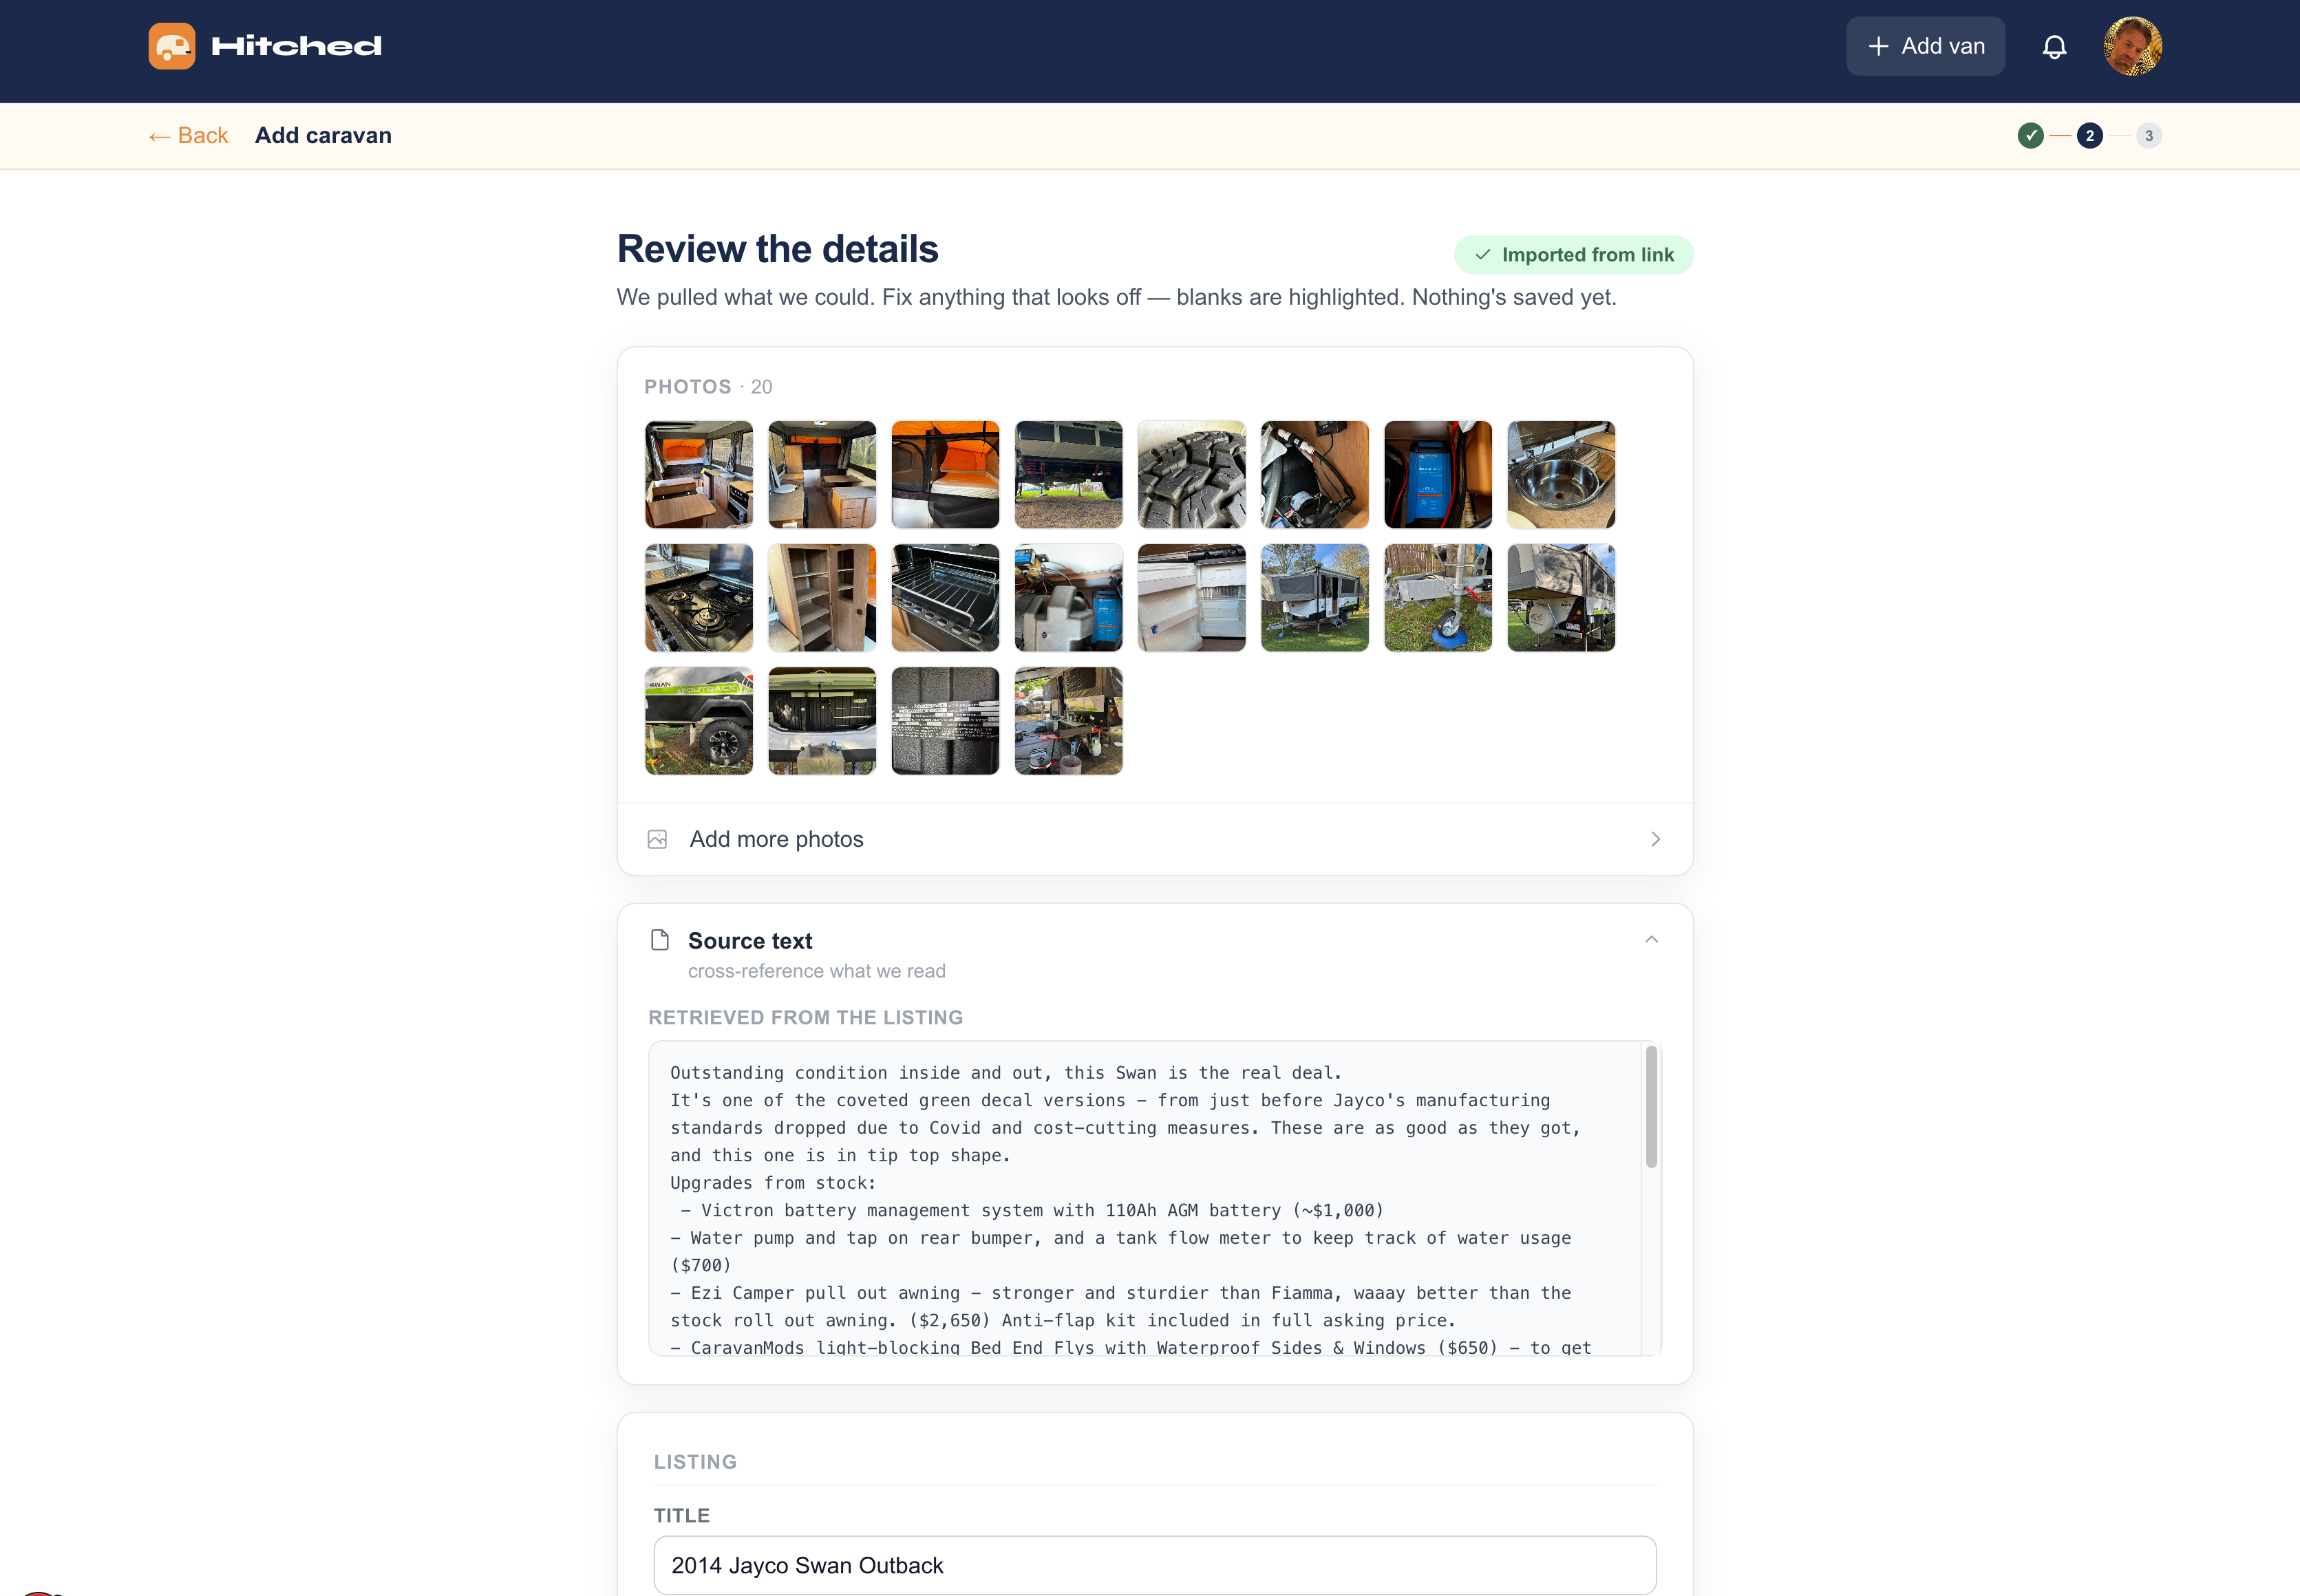Screen dimensions: 2300x1596
Task: Open the campsite awning photo thumbnail
Action: click(x=1069, y=721)
